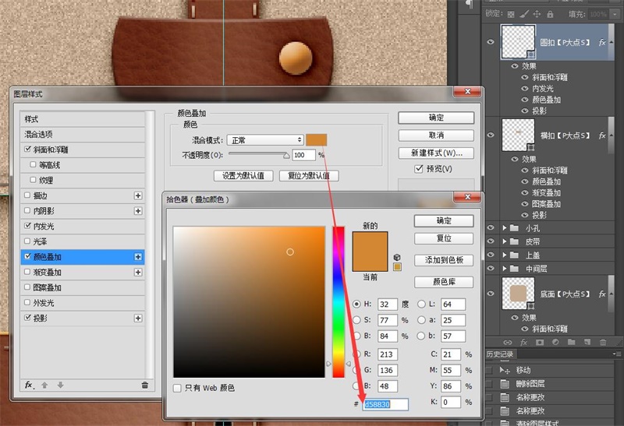Select 混合选项 in the Layer Style list

click(83, 134)
